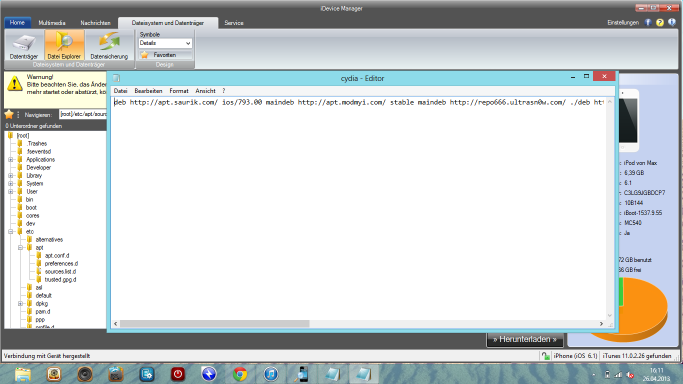Expand the dpkg folder node
Screen dimensions: 683x384
(x=20, y=303)
